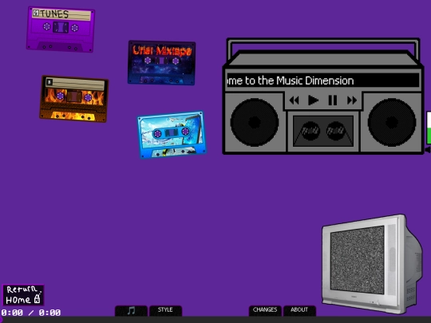The width and height of the screenshot is (431, 323).
Task: Click the green volume bar beside boombox
Action: pyautogui.click(x=429, y=128)
